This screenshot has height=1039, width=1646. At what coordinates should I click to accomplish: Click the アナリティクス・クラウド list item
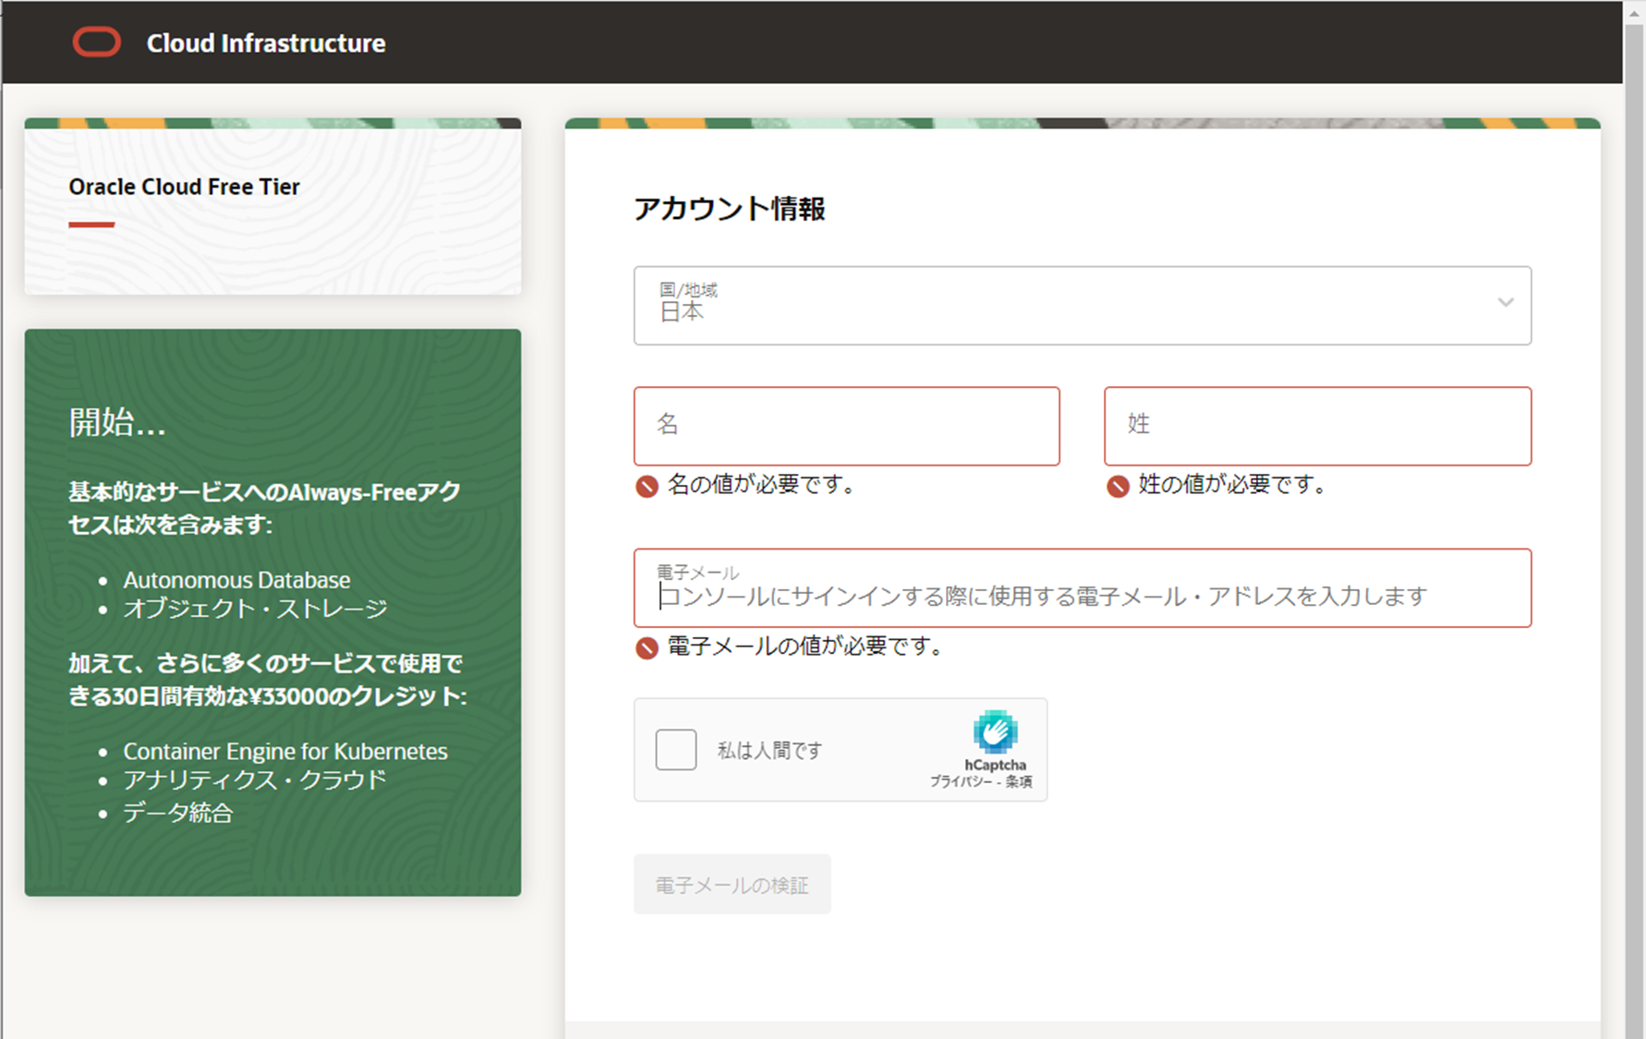pos(255,780)
